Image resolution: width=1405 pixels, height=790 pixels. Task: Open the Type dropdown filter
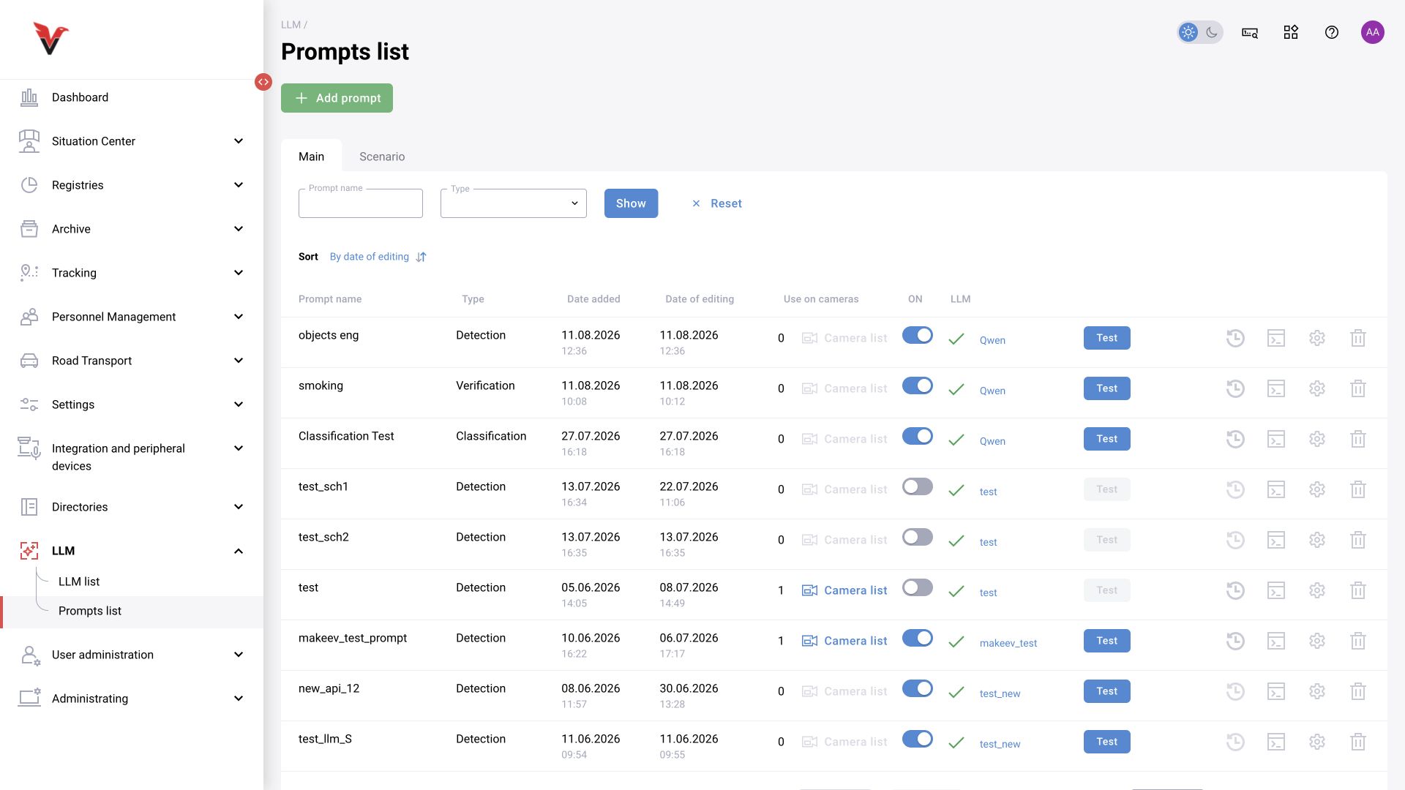click(x=514, y=203)
